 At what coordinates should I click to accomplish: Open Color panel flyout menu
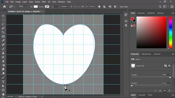tap(173, 13)
